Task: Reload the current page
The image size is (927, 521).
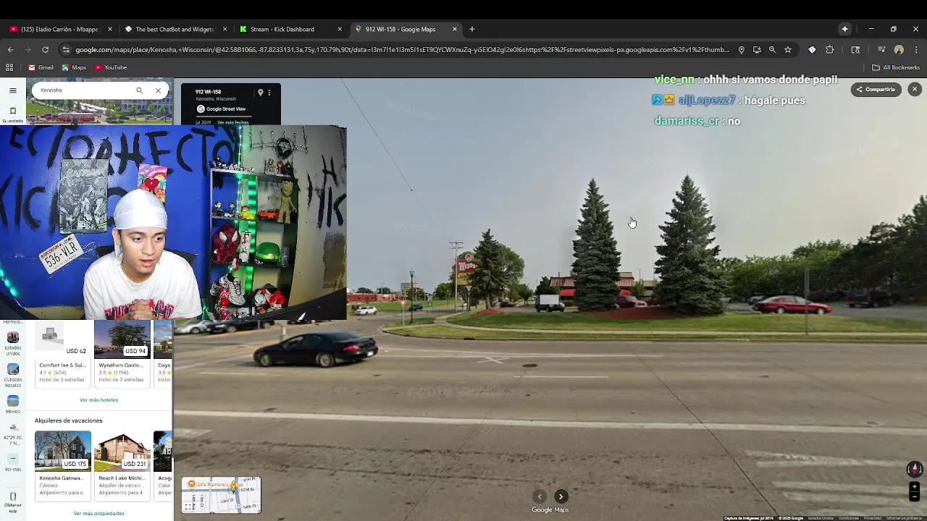Action: [45, 50]
